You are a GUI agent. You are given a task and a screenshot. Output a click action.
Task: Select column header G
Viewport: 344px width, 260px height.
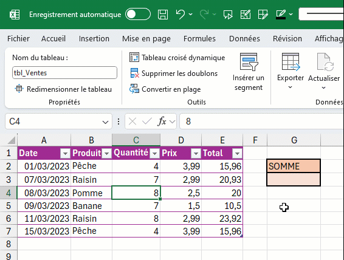[294, 140]
